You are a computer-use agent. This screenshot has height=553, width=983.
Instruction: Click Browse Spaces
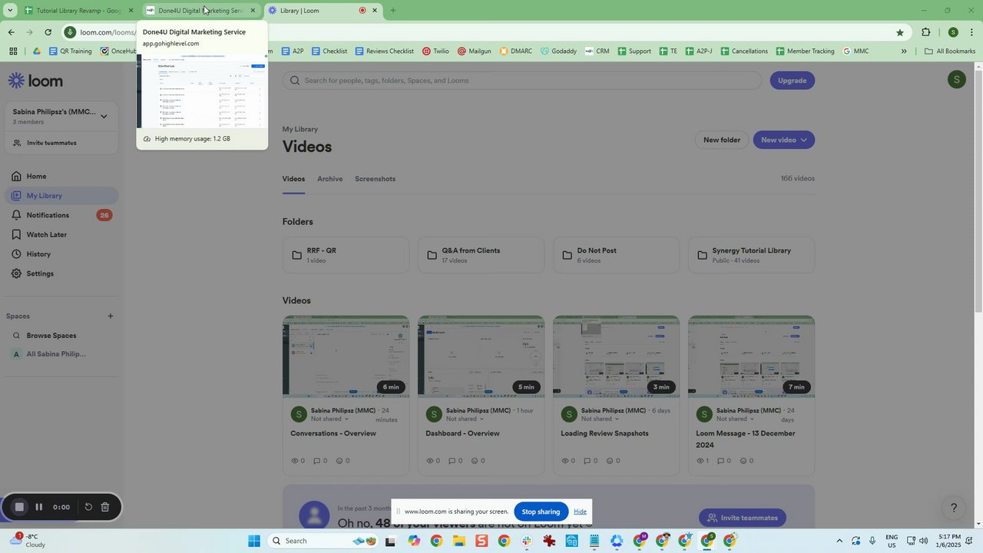coord(61,336)
